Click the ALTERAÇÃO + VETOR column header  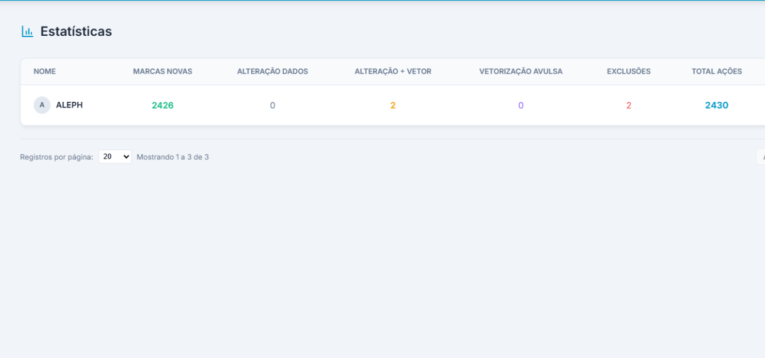click(393, 72)
